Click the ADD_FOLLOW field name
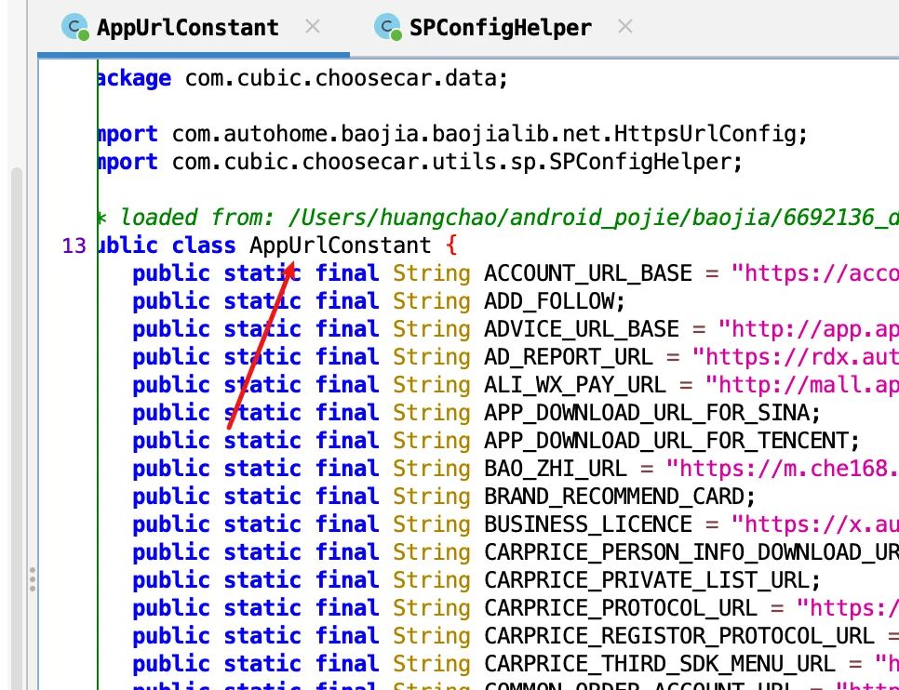The height and width of the screenshot is (690, 899). click(549, 301)
